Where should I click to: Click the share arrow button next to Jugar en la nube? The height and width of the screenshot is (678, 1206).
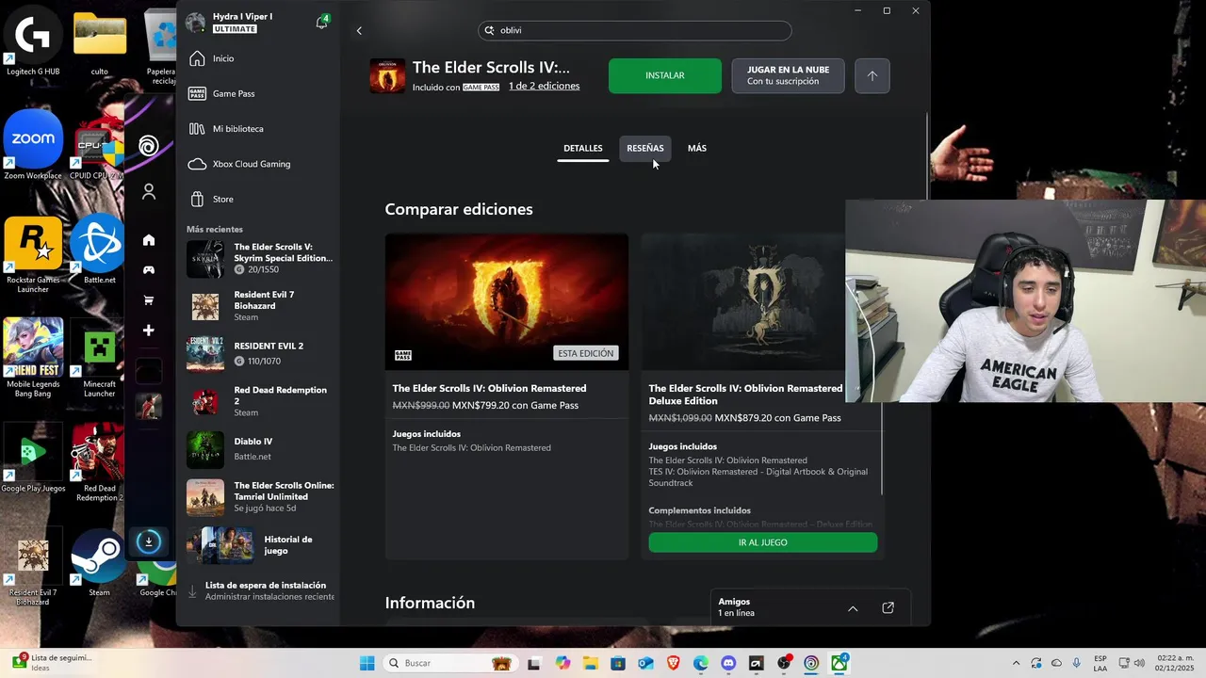pos(872,75)
